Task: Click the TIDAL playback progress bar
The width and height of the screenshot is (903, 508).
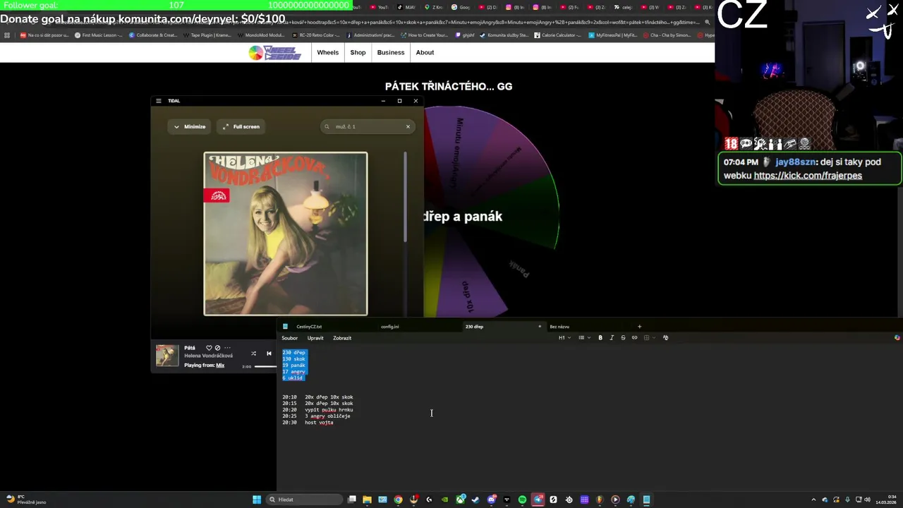Action: coord(265,366)
